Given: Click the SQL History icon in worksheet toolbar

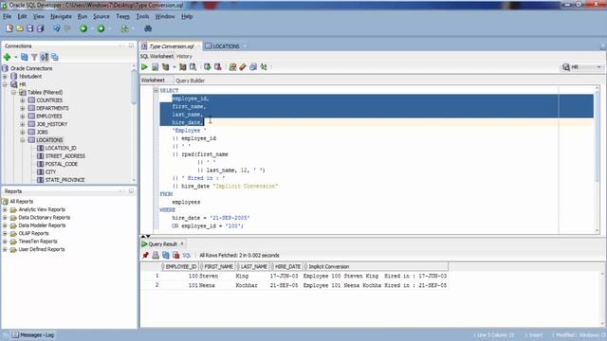Looking at the screenshot, I should pyautogui.click(x=253, y=67).
